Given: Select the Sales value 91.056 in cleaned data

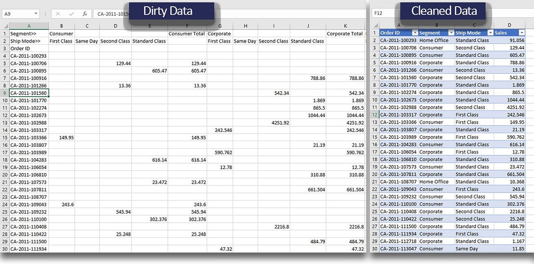Looking at the screenshot, I should click(x=515, y=40).
